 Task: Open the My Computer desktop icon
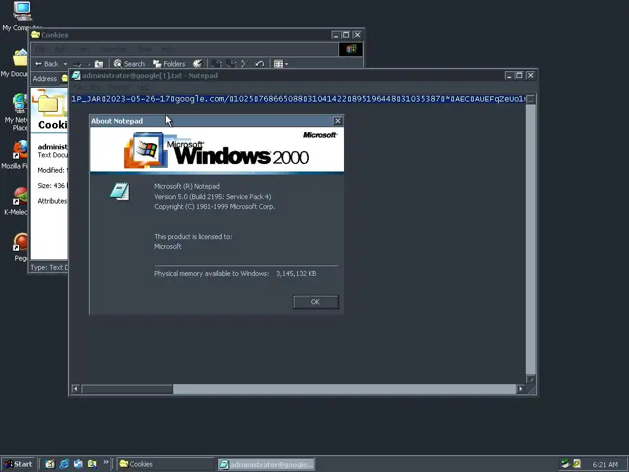coord(21,16)
